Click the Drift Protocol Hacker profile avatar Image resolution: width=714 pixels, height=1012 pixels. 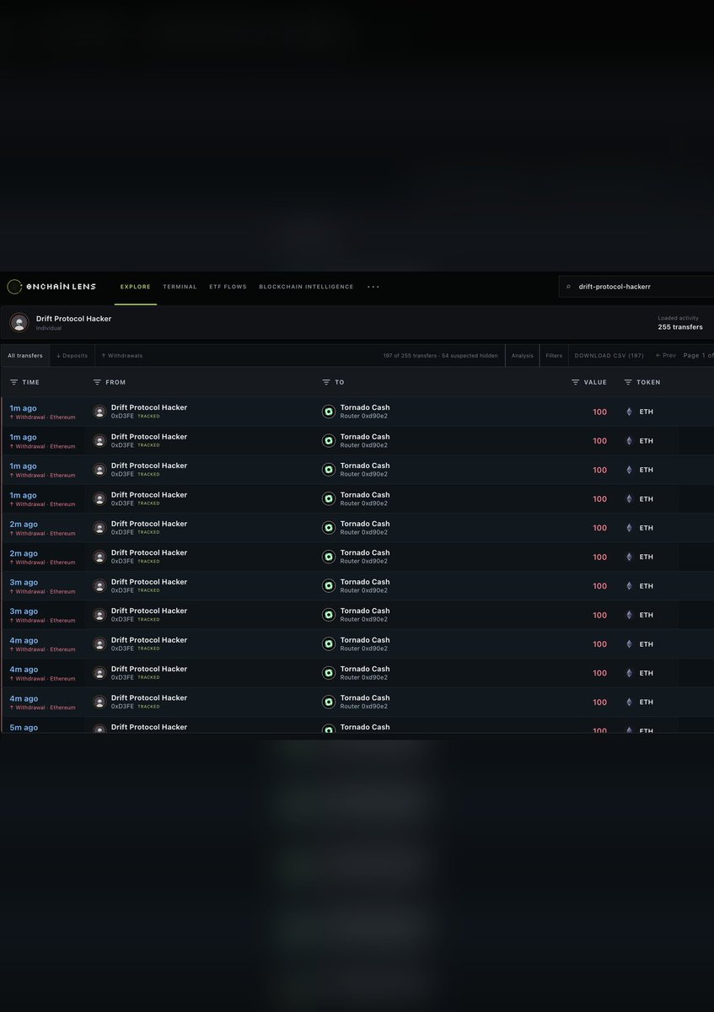(x=19, y=322)
